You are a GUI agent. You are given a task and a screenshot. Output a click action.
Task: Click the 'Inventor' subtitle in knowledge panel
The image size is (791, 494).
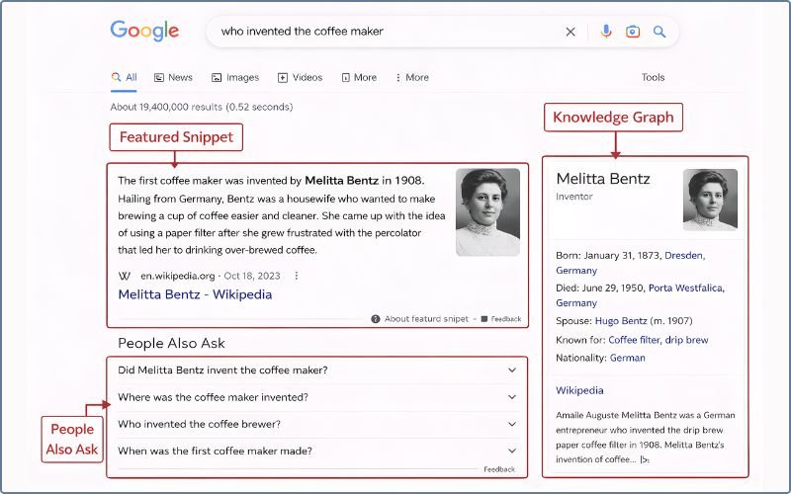(574, 197)
